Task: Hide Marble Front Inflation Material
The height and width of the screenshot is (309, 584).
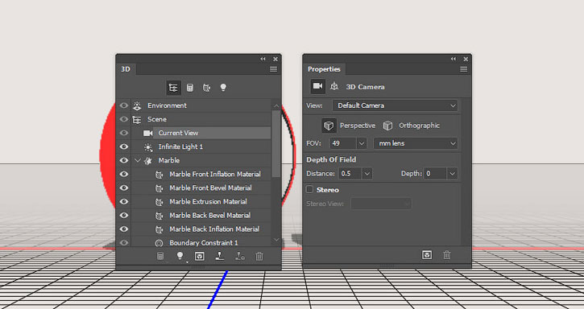Action: [124, 175]
